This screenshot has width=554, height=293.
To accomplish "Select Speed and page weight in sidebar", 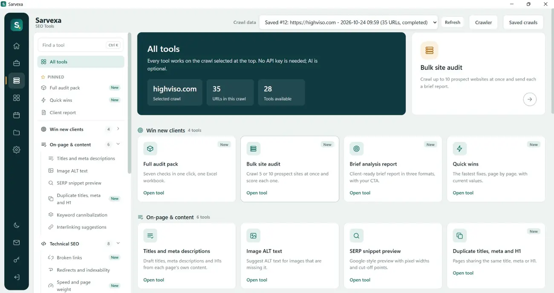I will click(x=84, y=286).
